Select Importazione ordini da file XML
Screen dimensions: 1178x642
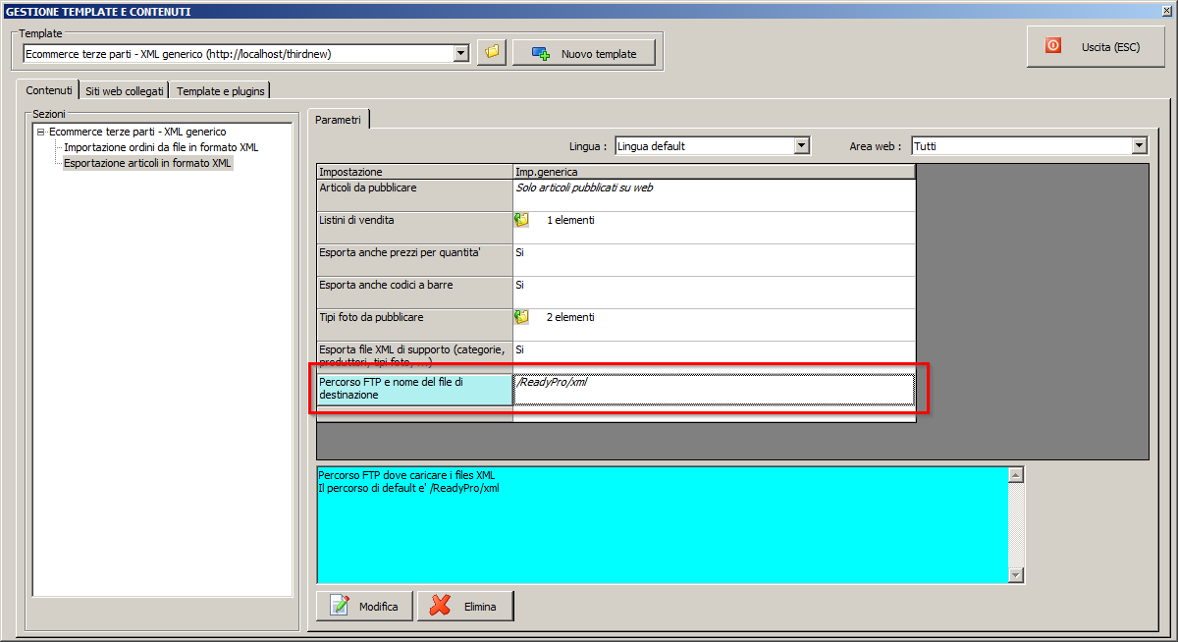(x=161, y=147)
